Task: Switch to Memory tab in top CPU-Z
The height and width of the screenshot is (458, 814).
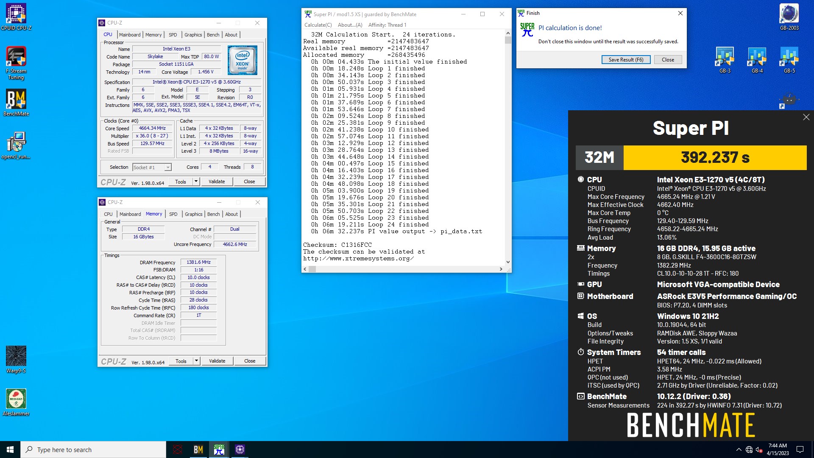Action: tap(153, 35)
